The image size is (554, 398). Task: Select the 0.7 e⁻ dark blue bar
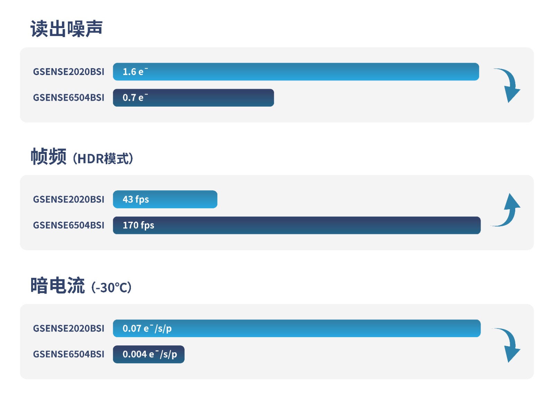click(194, 98)
